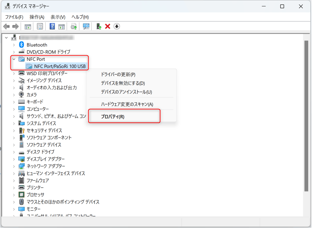
Task: Select ソフトウェア コンポーネント tree item
Action: [x=49, y=137]
